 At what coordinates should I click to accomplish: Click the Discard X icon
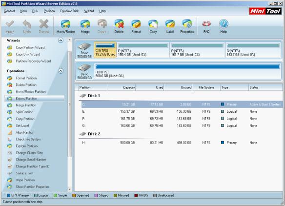(44, 26)
